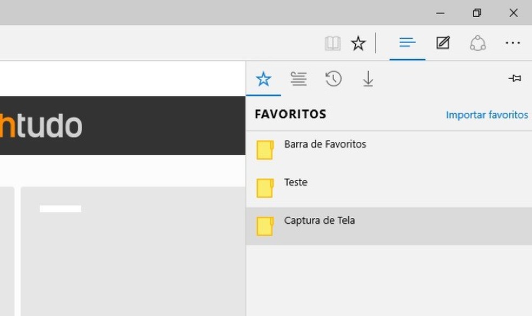Viewport: 532px width, 316px height.
Task: Pin the Hub pane open
Action: [x=515, y=79]
